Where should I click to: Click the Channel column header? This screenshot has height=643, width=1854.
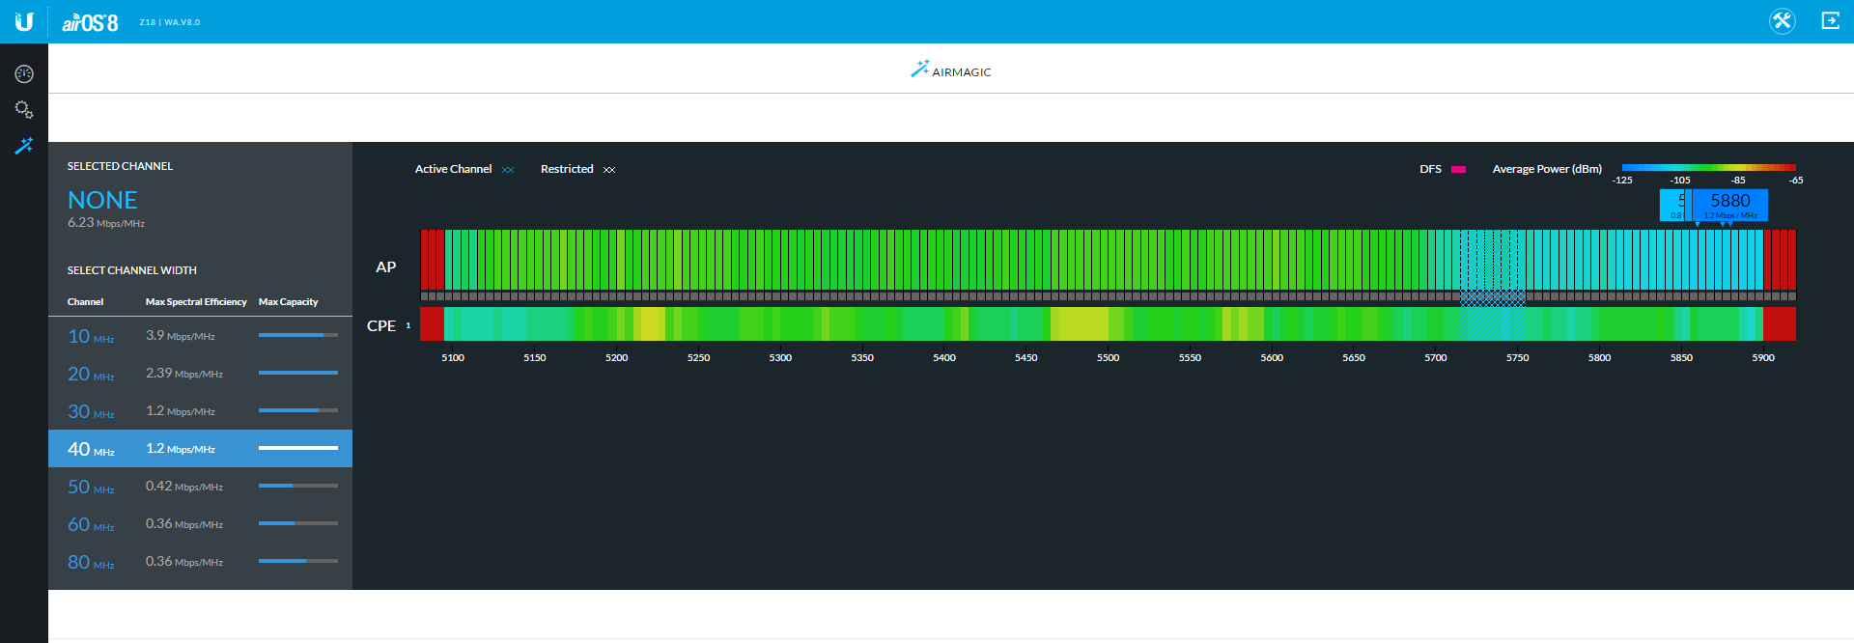(x=85, y=302)
